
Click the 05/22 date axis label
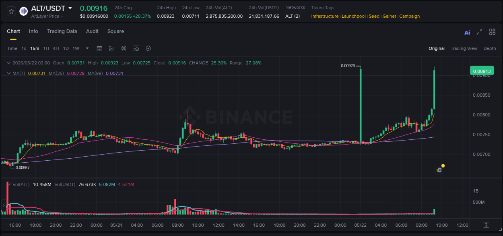click(x=361, y=225)
